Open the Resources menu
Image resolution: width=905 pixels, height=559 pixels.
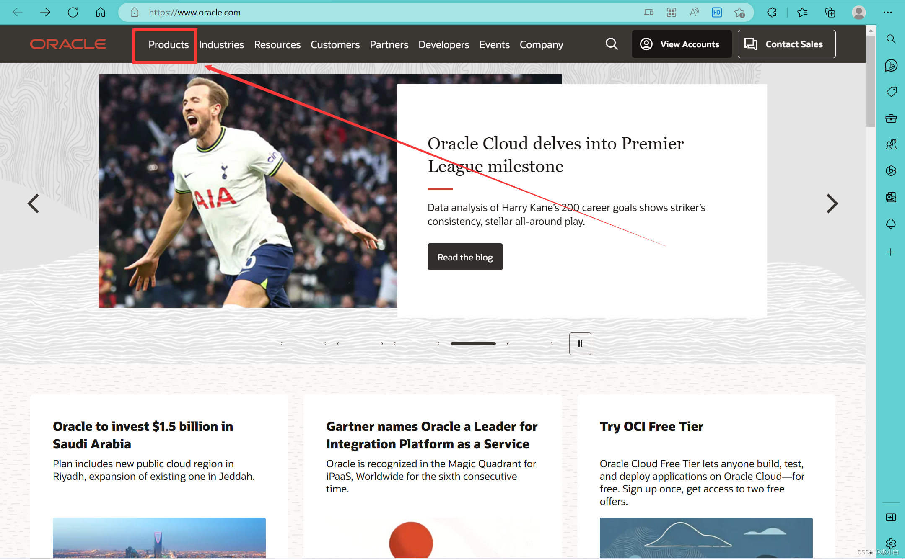[277, 44]
